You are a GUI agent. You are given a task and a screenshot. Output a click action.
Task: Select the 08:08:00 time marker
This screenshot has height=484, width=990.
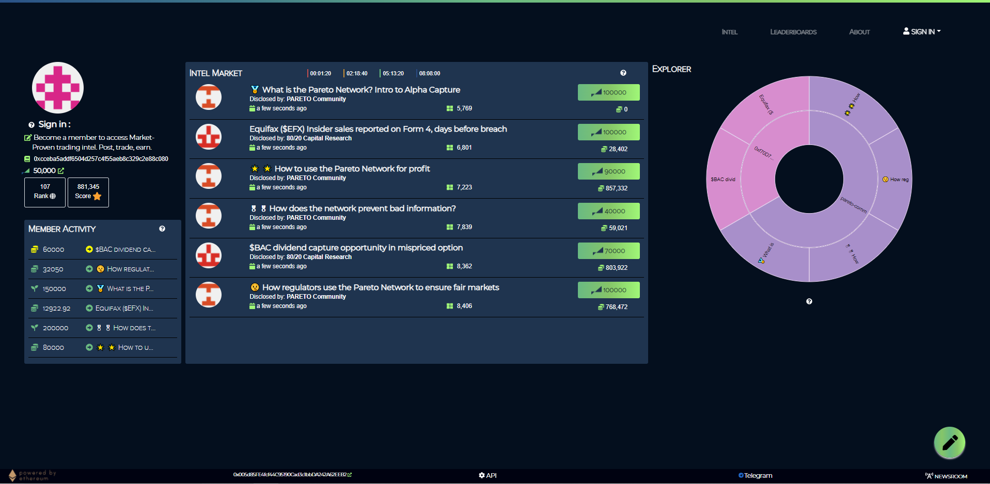coord(429,73)
